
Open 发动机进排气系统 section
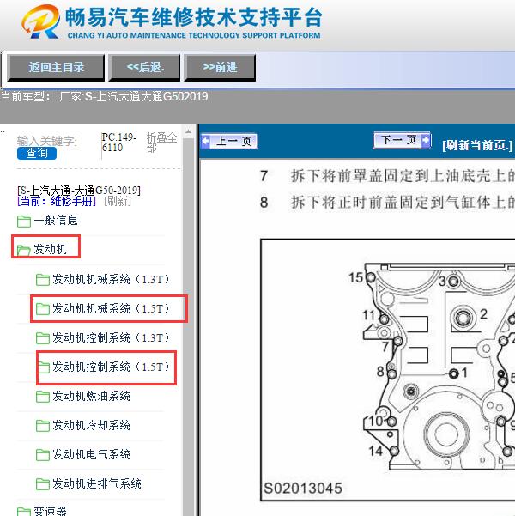(x=97, y=483)
